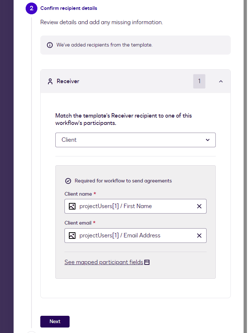Click the variable icon in Client name field

(72, 206)
